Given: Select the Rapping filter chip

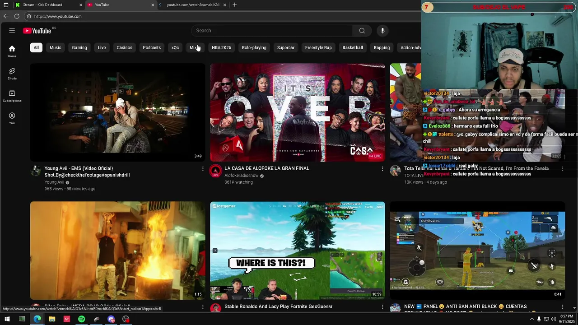Looking at the screenshot, I should coord(382,47).
